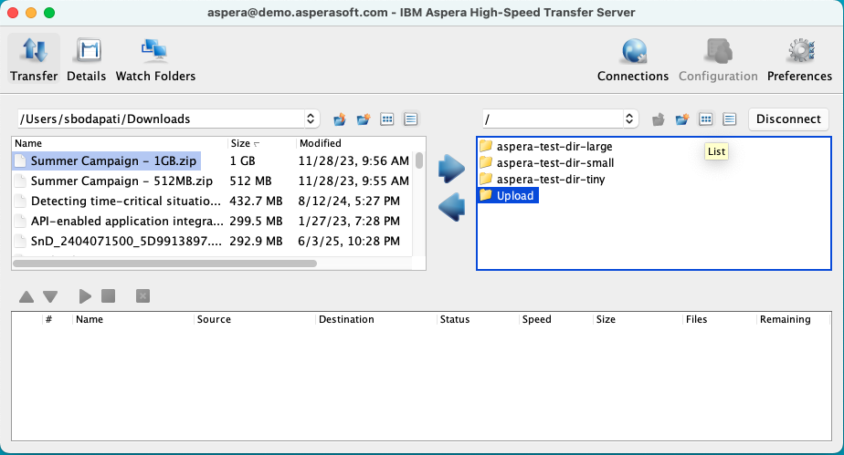Viewport: 844px width, 455px height.
Task: Click the 292.9 MB size cell
Action: click(256, 242)
